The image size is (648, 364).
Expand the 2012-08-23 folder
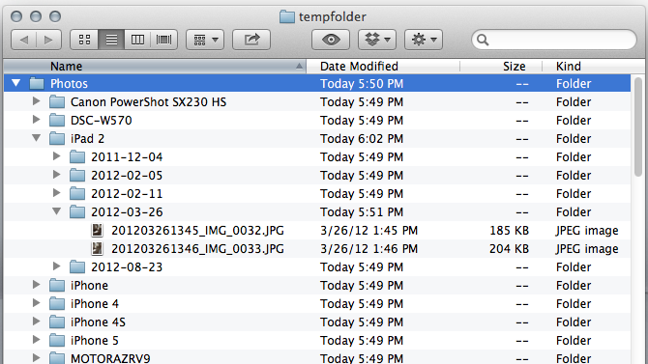[x=57, y=266]
